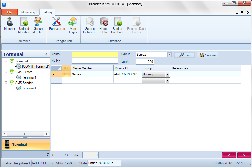252x167 pixels.
Task: Click the tree scrollbar right arrow
Action: pos(47,134)
